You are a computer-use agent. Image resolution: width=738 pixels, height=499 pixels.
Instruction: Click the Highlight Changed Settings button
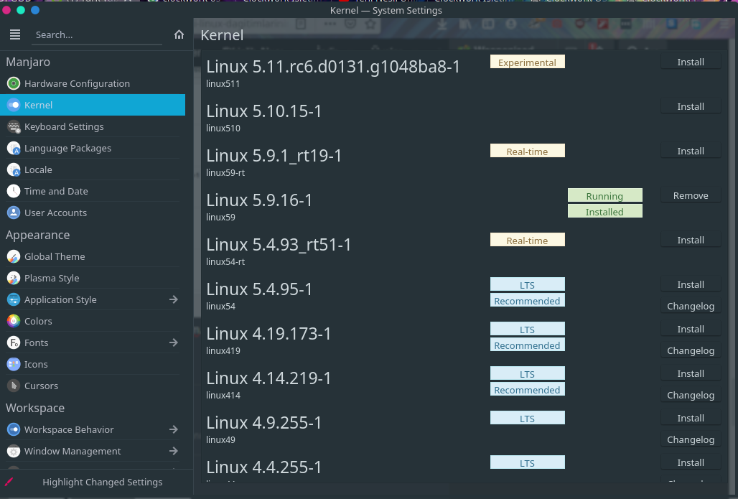coord(96,482)
